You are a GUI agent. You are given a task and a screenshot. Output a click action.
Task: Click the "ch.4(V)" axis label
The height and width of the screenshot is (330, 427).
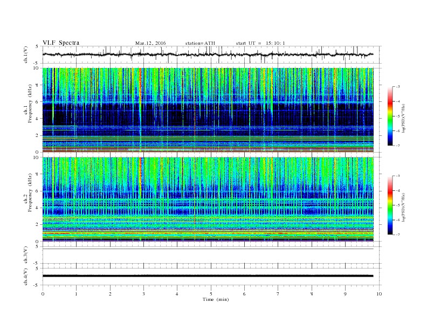pyautogui.click(x=26, y=277)
